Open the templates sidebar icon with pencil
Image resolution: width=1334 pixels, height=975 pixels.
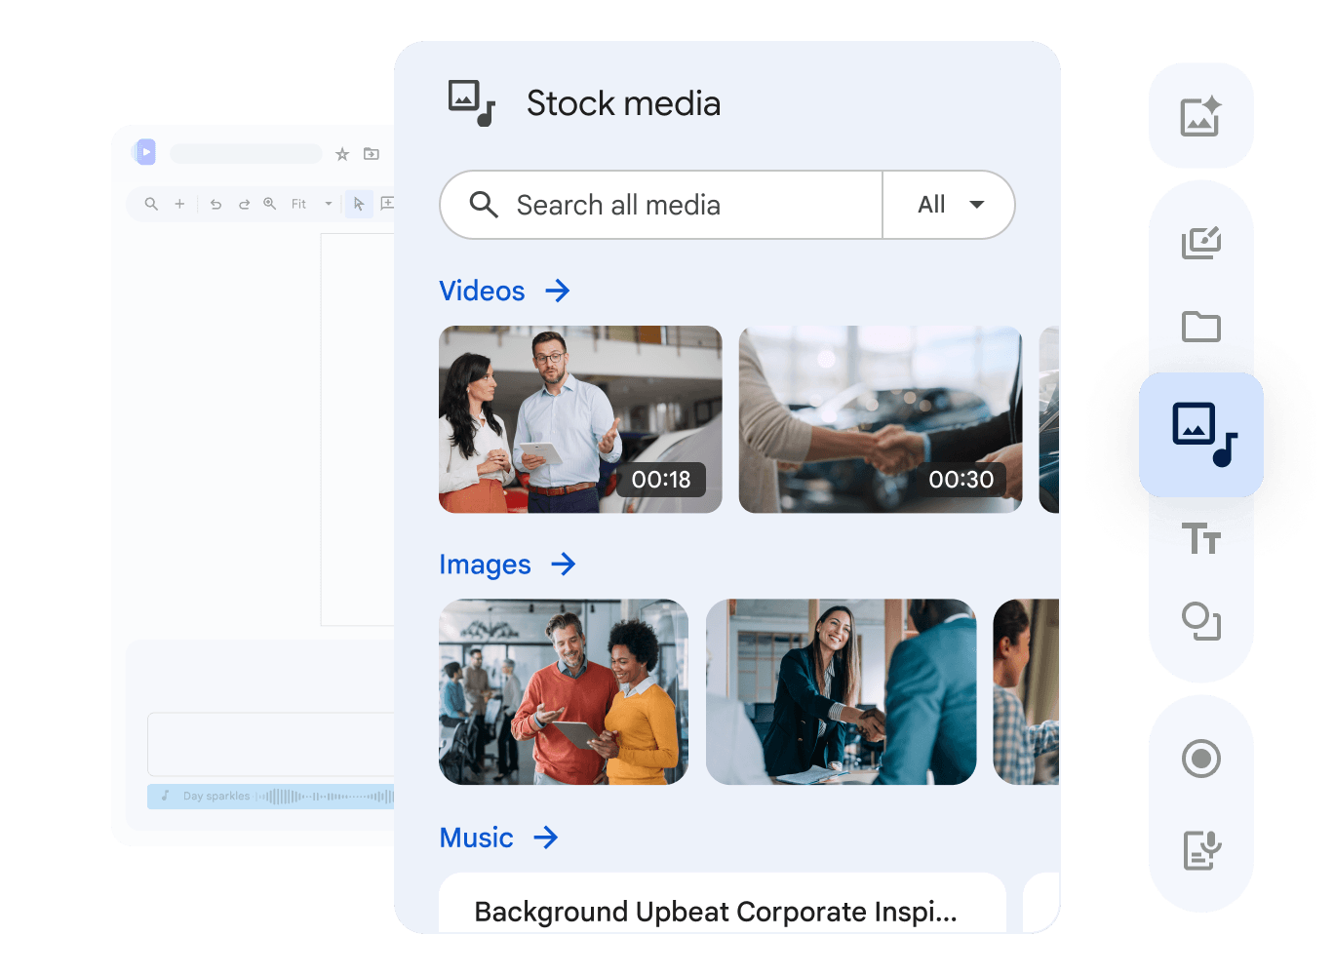pos(1200,242)
